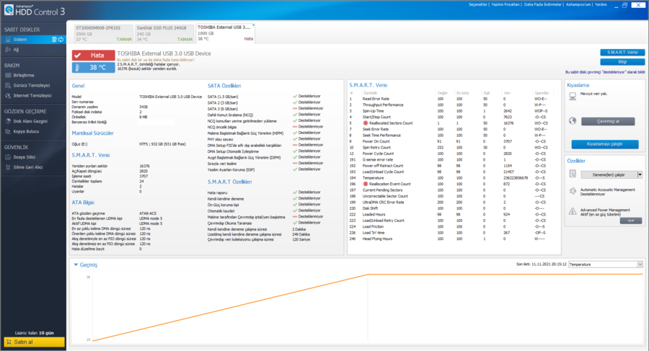Select the ST2000DM008-2FR102 disk tab
The width and height of the screenshot is (649, 351).
coord(103,34)
